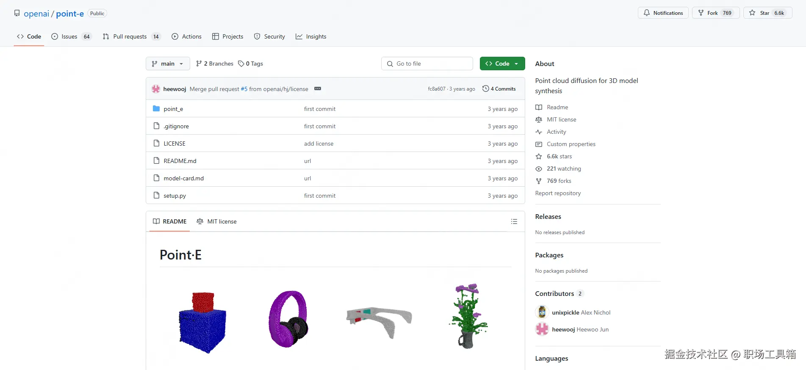Viewport: 806px width, 370px height.
Task: Click heewooj's avatar in Contributors
Action: click(x=542, y=329)
